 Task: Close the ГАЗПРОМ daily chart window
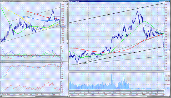(x=169, y=1)
